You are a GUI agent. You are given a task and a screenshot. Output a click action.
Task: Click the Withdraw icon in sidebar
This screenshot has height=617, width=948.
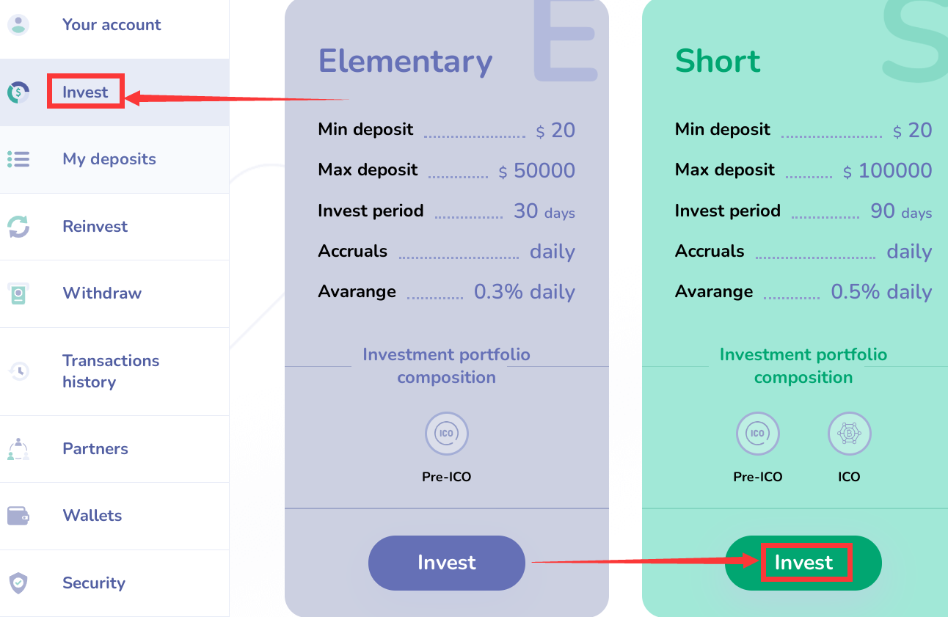[18, 293]
